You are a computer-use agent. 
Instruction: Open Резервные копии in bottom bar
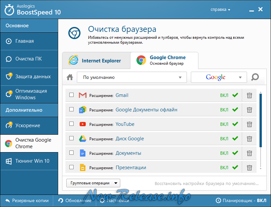27,200
